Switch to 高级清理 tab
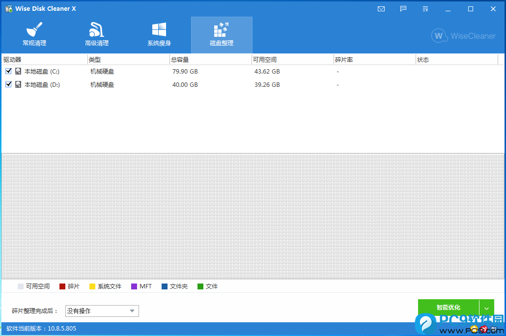This screenshot has height=336, width=506. [97, 35]
